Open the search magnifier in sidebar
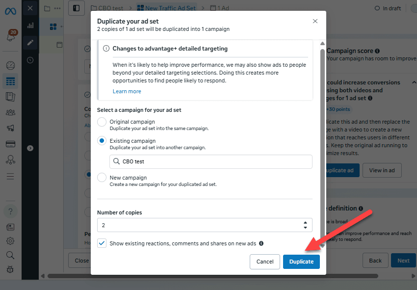417x290 pixels. [10, 256]
